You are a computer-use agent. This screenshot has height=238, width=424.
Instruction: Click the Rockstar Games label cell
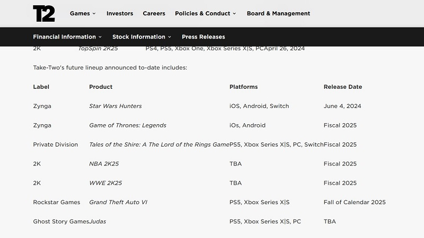point(56,202)
